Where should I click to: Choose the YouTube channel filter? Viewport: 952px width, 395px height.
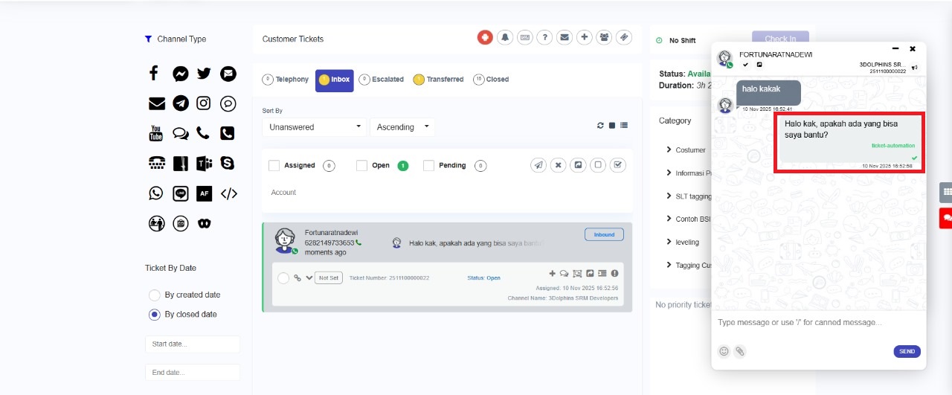(155, 133)
